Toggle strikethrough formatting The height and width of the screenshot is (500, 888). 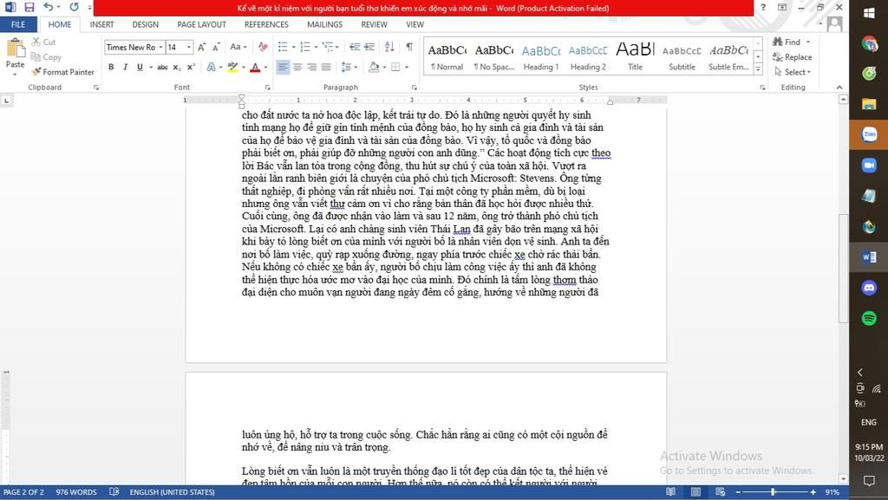coord(162,67)
